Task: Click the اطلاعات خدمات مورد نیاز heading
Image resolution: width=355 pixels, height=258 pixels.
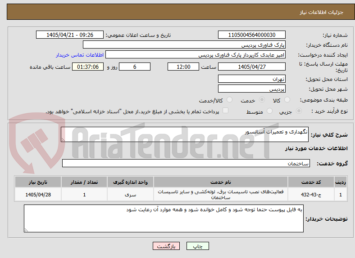Action: 316,148
